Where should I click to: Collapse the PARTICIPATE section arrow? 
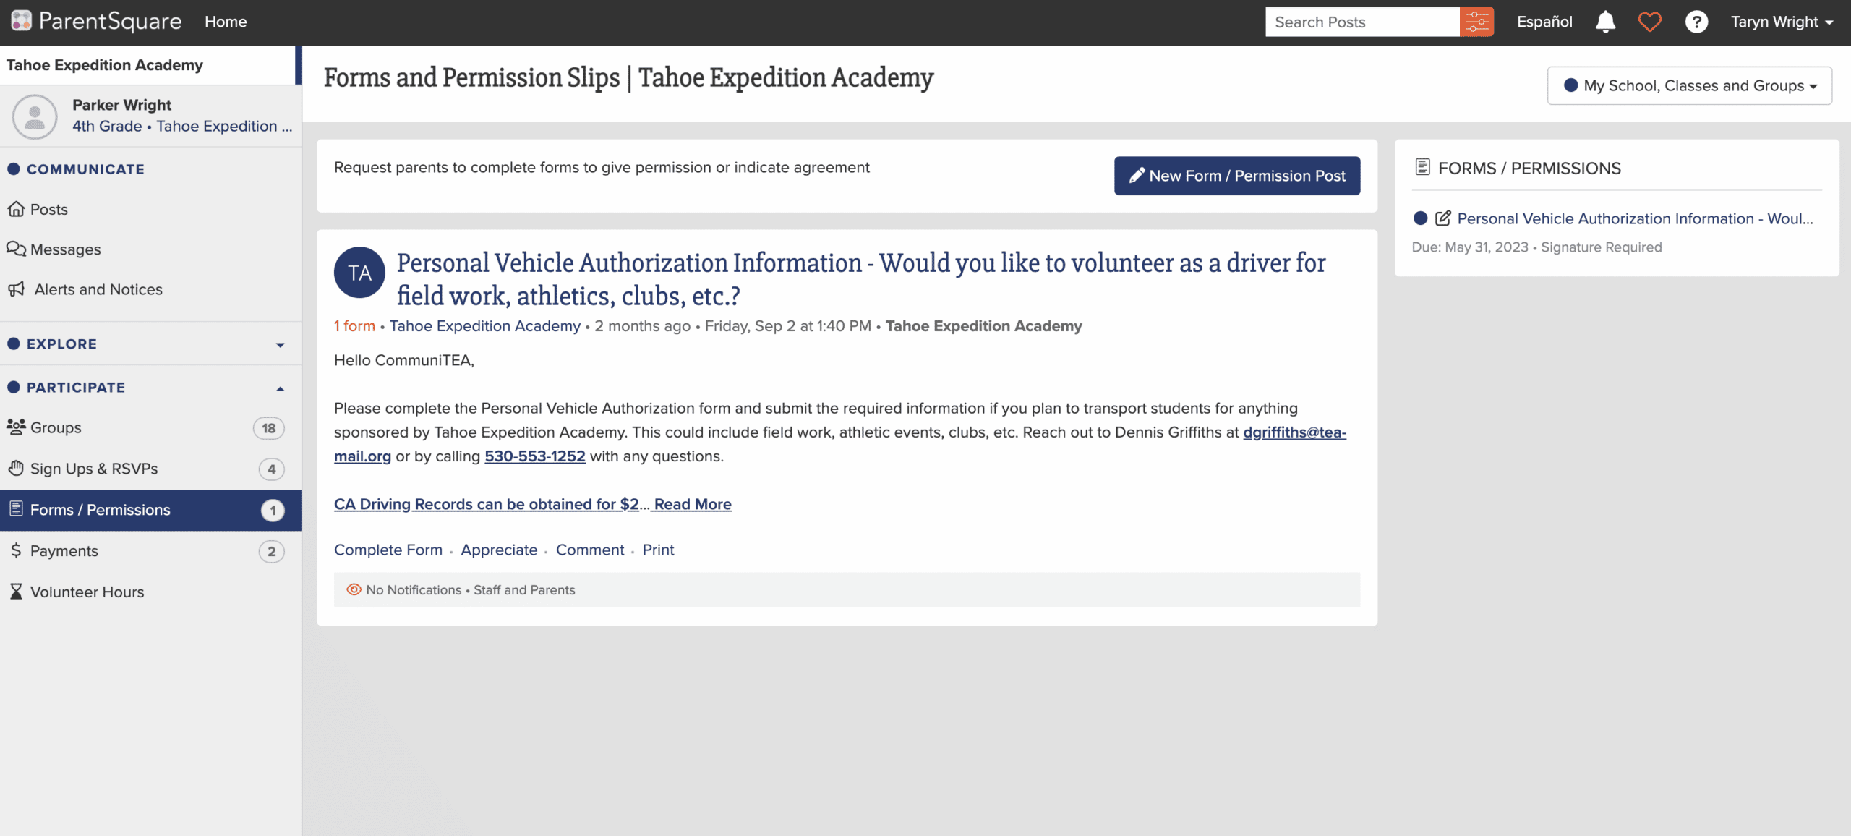pyautogui.click(x=280, y=388)
